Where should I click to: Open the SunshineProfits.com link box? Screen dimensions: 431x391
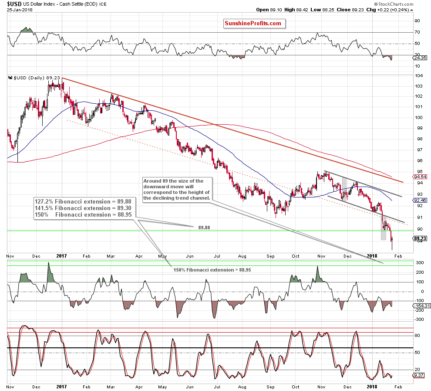(x=254, y=24)
